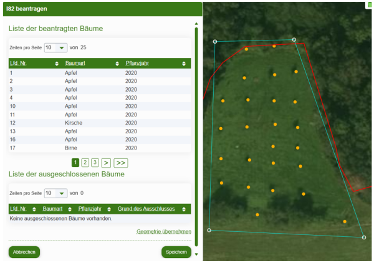Open rows-per-page dropdown for ausgeschlossene Bäume

(56, 193)
